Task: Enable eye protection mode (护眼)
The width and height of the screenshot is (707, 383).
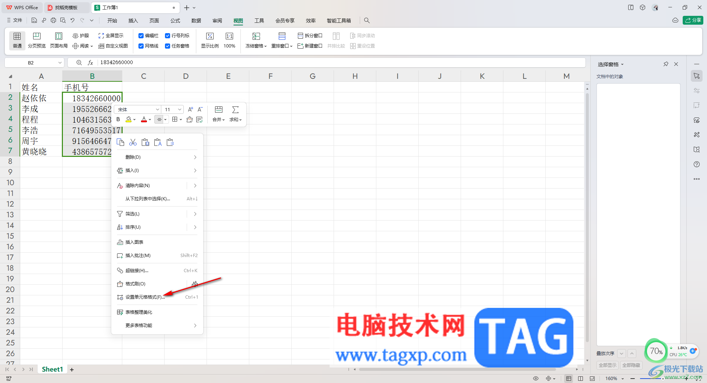Action: pyautogui.click(x=81, y=36)
